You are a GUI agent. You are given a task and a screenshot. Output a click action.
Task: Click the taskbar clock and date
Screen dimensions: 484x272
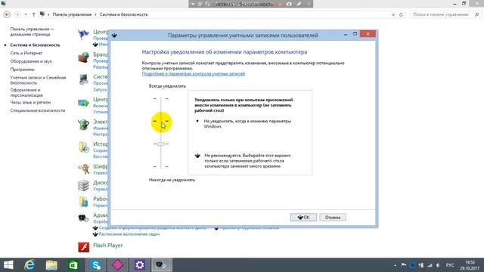[x=470, y=265]
